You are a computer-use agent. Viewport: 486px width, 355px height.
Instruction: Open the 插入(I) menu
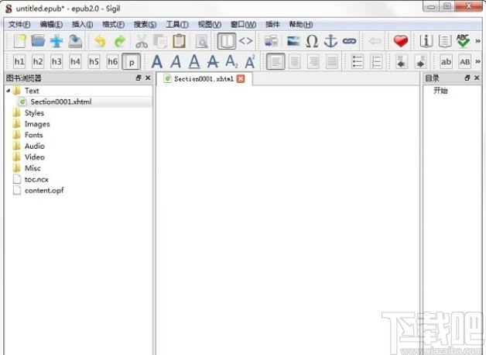pos(82,25)
